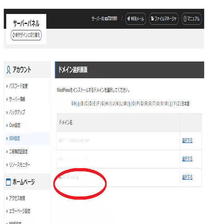Click the person icon beside アカウント

(8, 70)
